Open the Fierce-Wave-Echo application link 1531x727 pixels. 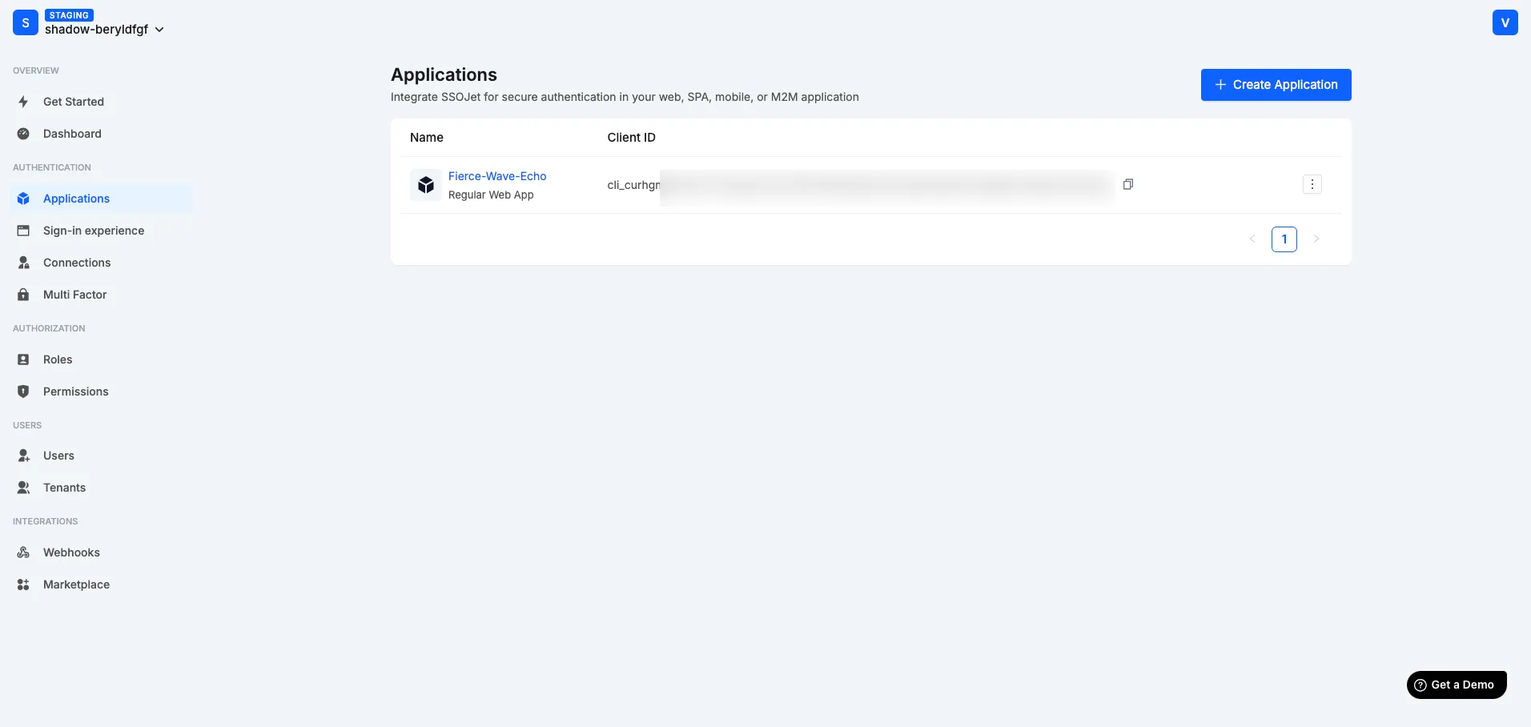tap(496, 175)
